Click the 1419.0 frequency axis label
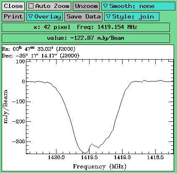Screen dimensions: 177x173 [x=122, y=157]
